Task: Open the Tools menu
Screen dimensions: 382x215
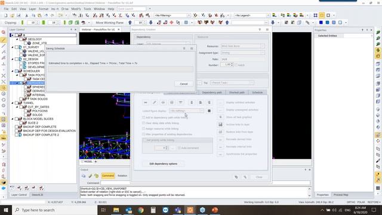Action: 87,9
